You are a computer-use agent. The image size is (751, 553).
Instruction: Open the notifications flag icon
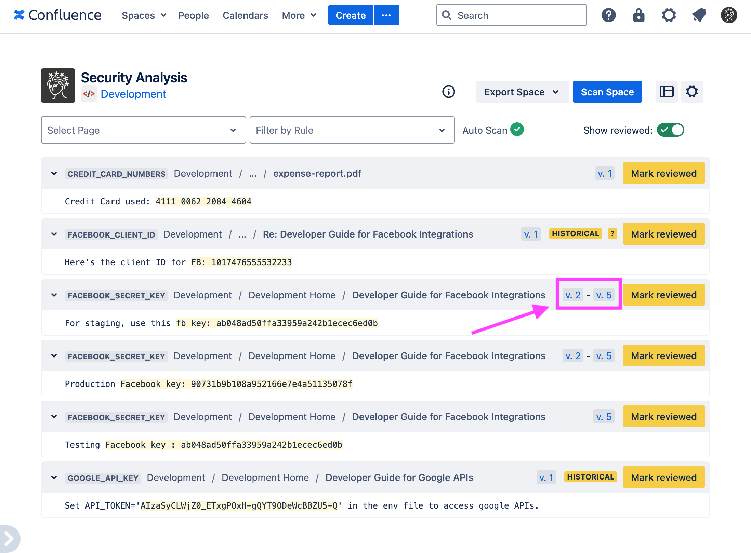[x=699, y=15]
